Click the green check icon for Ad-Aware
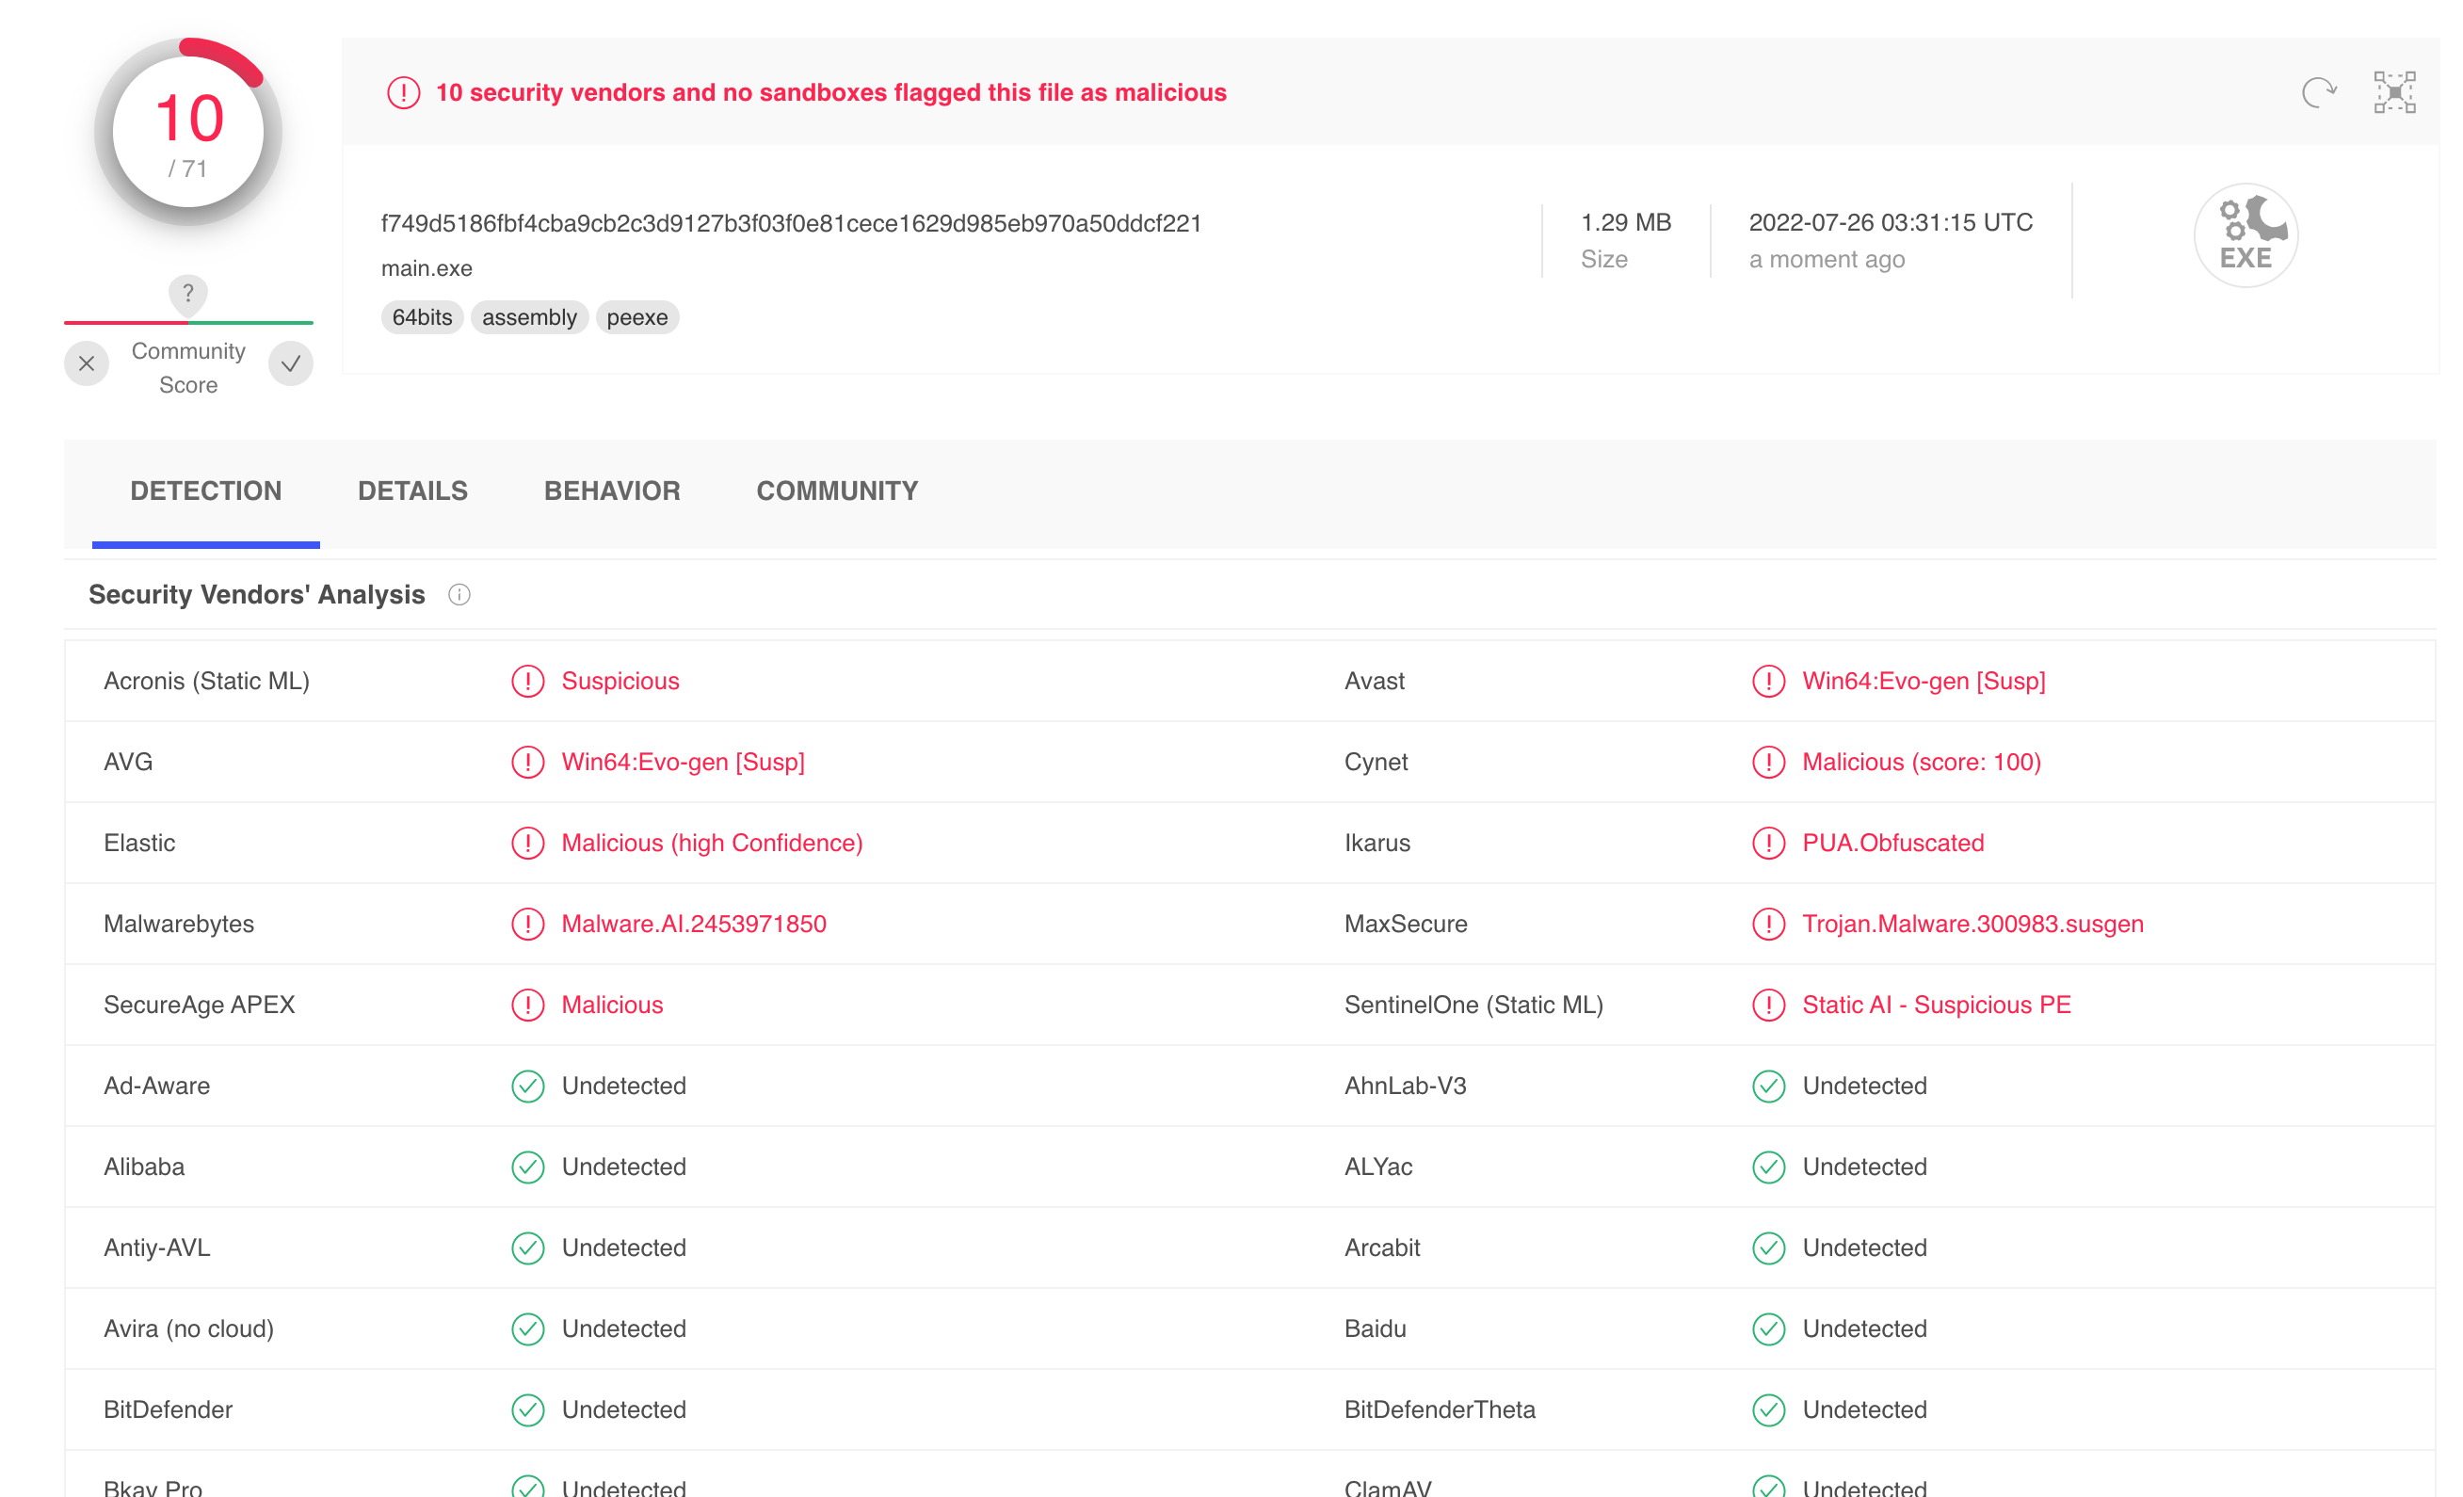The image size is (2463, 1497). coord(528,1086)
